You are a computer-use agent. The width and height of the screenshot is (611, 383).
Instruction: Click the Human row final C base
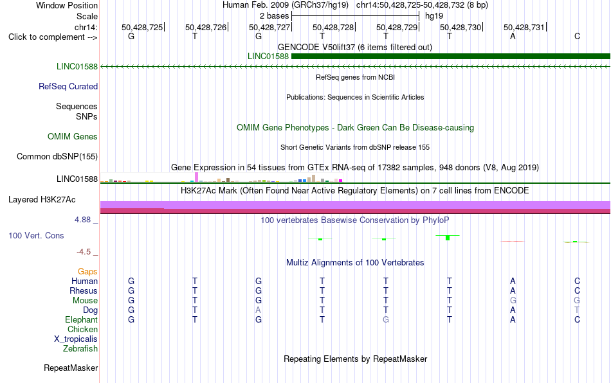pyautogui.click(x=577, y=281)
